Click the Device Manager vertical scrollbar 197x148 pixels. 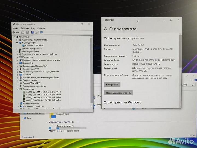pyautogui.click(x=91, y=70)
